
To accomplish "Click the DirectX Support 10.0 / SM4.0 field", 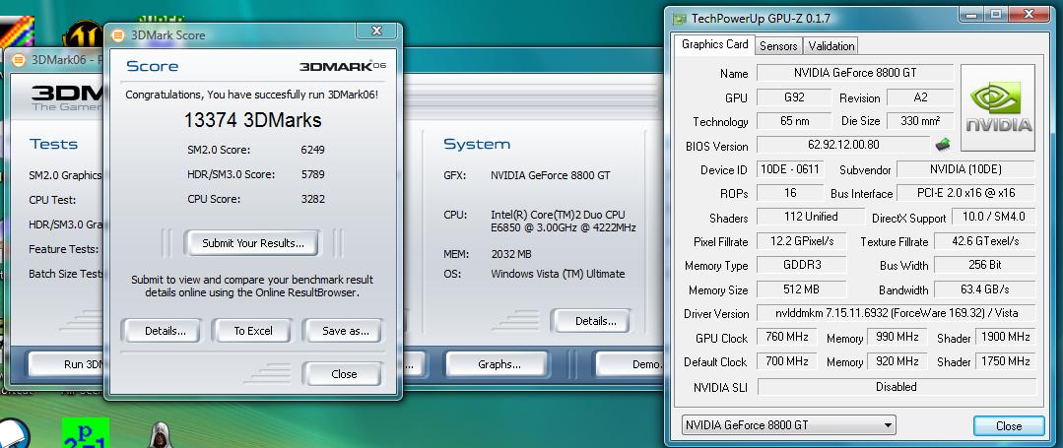I will pos(993,217).
